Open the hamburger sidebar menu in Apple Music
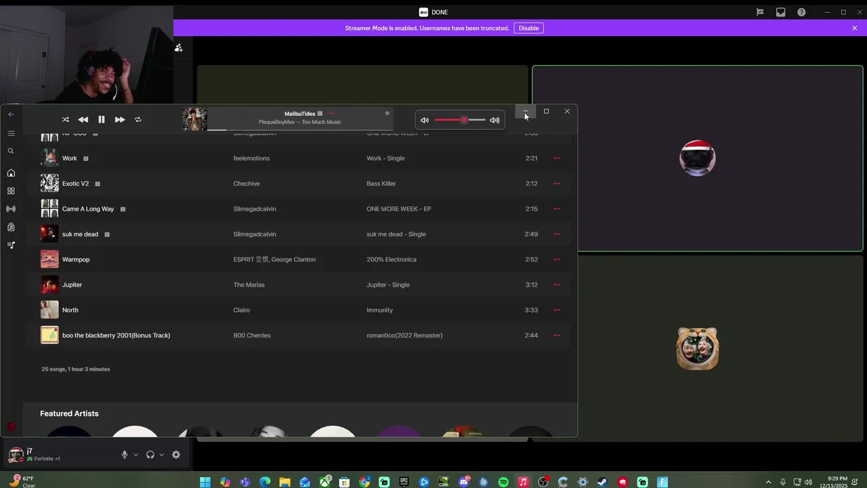 (x=11, y=133)
